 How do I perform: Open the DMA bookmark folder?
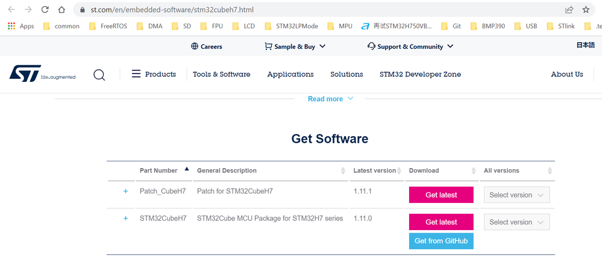[149, 26]
